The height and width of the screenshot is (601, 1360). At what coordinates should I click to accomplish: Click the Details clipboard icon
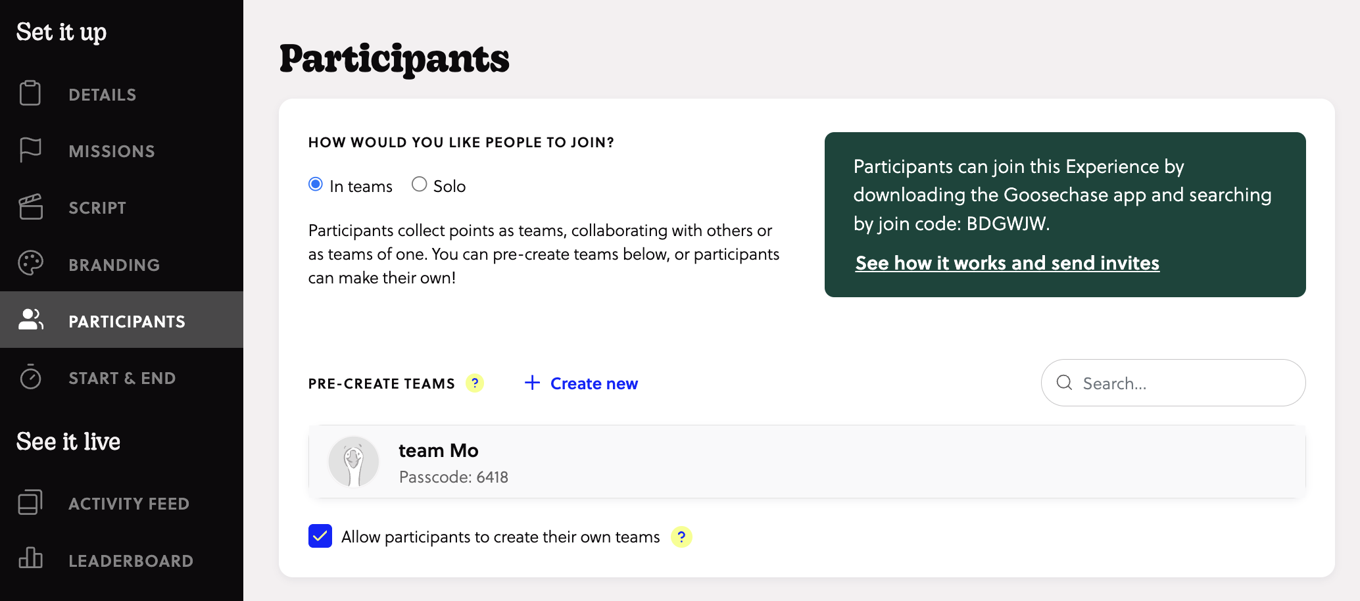[x=30, y=93]
